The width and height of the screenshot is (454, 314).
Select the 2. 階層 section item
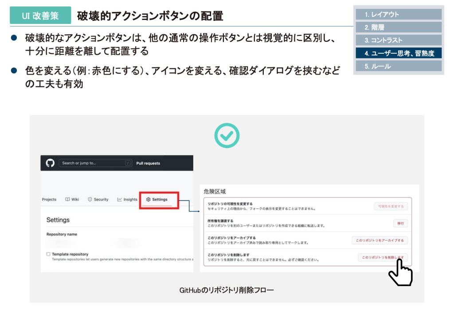[399, 27]
